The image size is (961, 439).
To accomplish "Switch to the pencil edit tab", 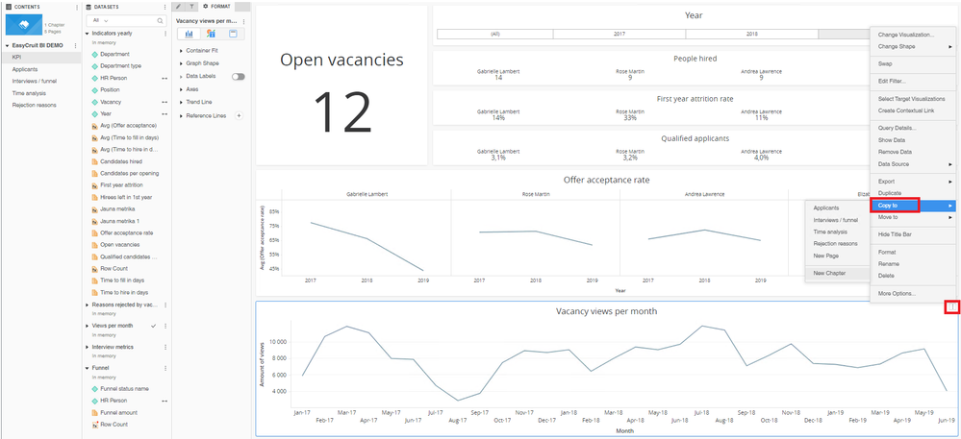I will click(x=178, y=6).
